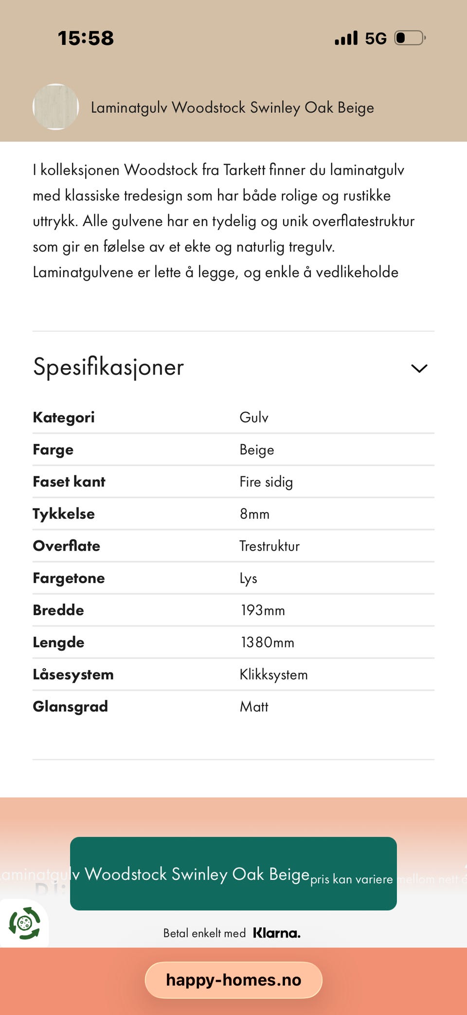
Task: Tap the Laminatgulv Woodstock Swinley Oak Beige title
Action: (x=233, y=107)
